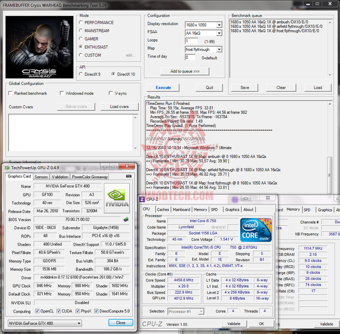Click the Execute button

(163, 87)
